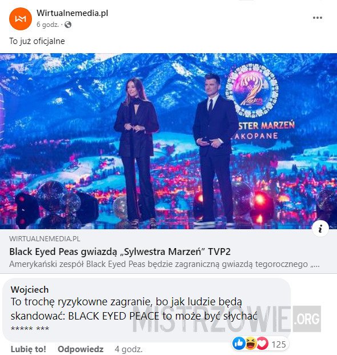Click the WIRTUALNEMEDIA.PL source domain label
This screenshot has height=355, width=337.
[x=45, y=238]
